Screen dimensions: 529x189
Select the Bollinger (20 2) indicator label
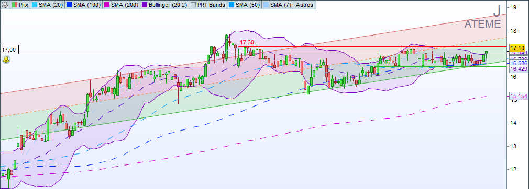pos(168,5)
